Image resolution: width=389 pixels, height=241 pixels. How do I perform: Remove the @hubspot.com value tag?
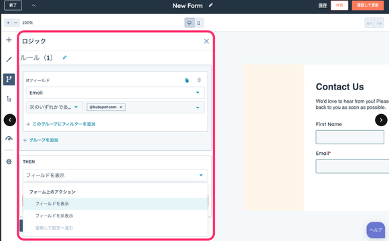(x=121, y=107)
